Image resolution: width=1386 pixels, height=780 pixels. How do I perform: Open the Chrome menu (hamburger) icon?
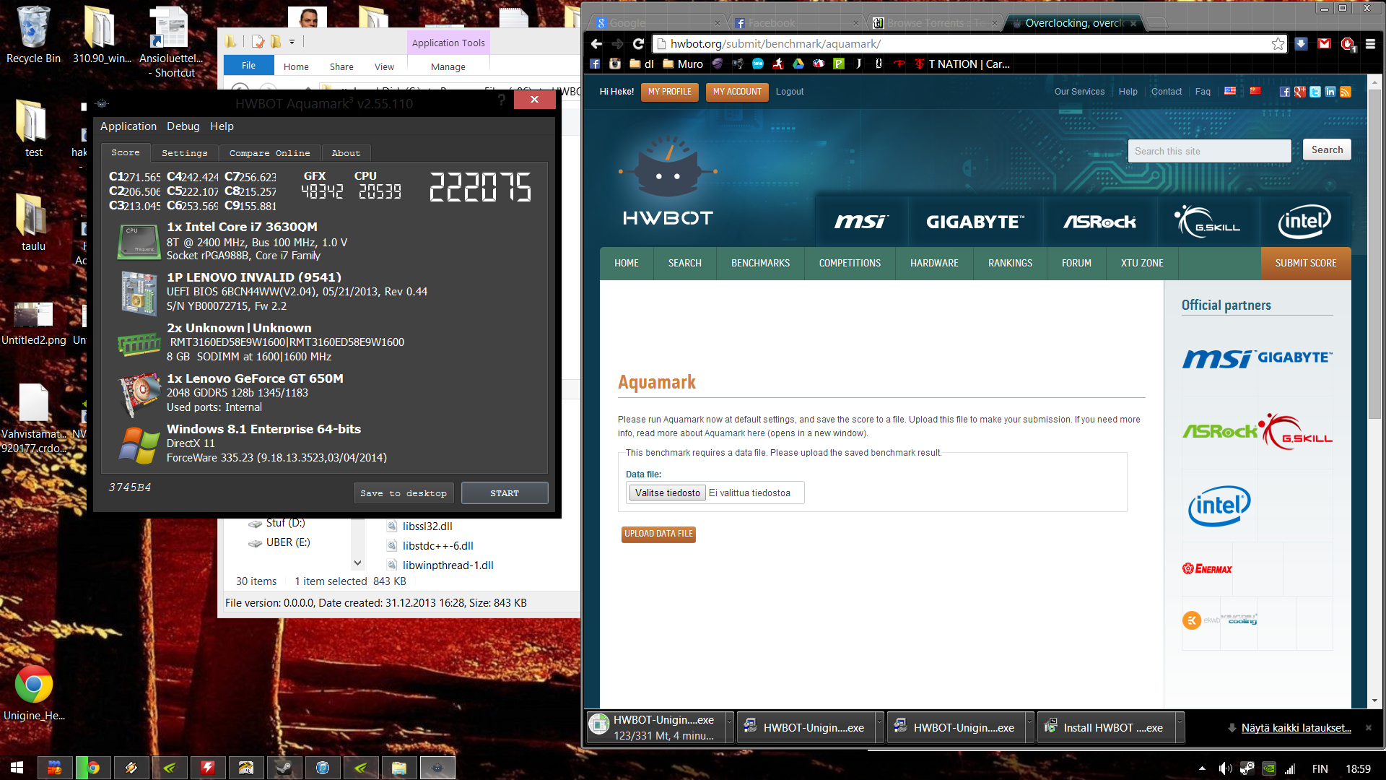click(1370, 44)
